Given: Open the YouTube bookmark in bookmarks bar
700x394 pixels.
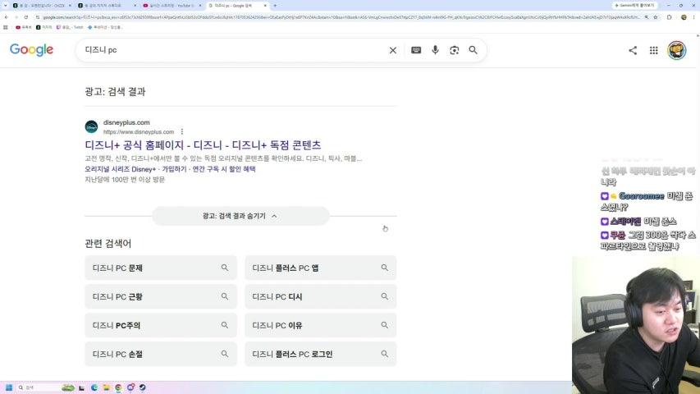Looking at the screenshot, I should (23, 27).
